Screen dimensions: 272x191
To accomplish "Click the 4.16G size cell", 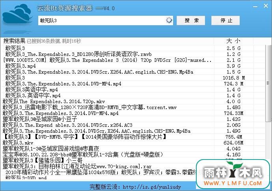I will (233, 154).
